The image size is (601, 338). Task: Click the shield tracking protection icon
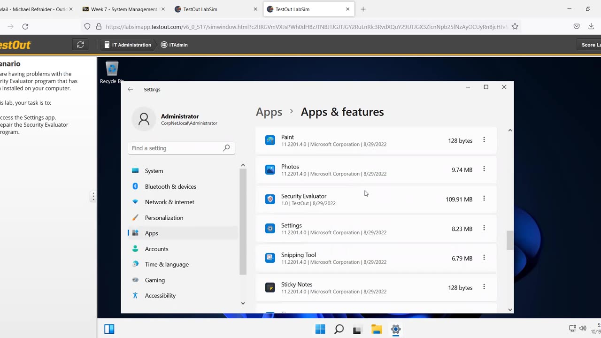(x=87, y=27)
